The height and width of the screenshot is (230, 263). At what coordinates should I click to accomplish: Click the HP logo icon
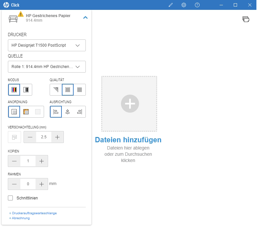pyautogui.click(x=6, y=5)
